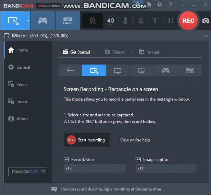
Task: Click the big red REC button
Action: coord(188,21)
